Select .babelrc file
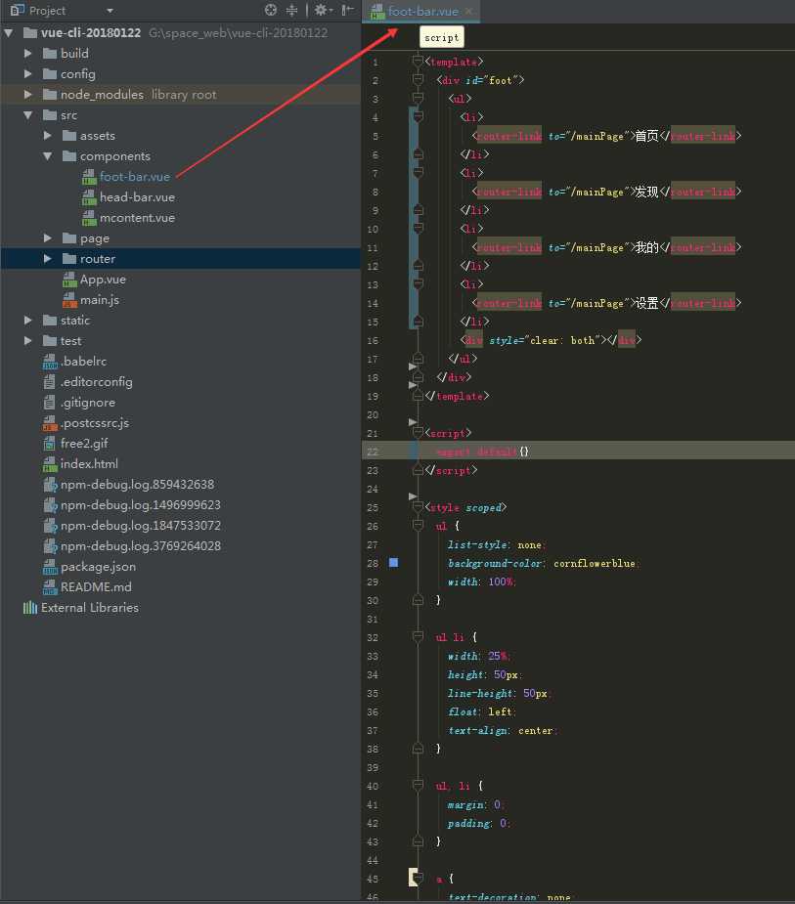 [x=84, y=361]
